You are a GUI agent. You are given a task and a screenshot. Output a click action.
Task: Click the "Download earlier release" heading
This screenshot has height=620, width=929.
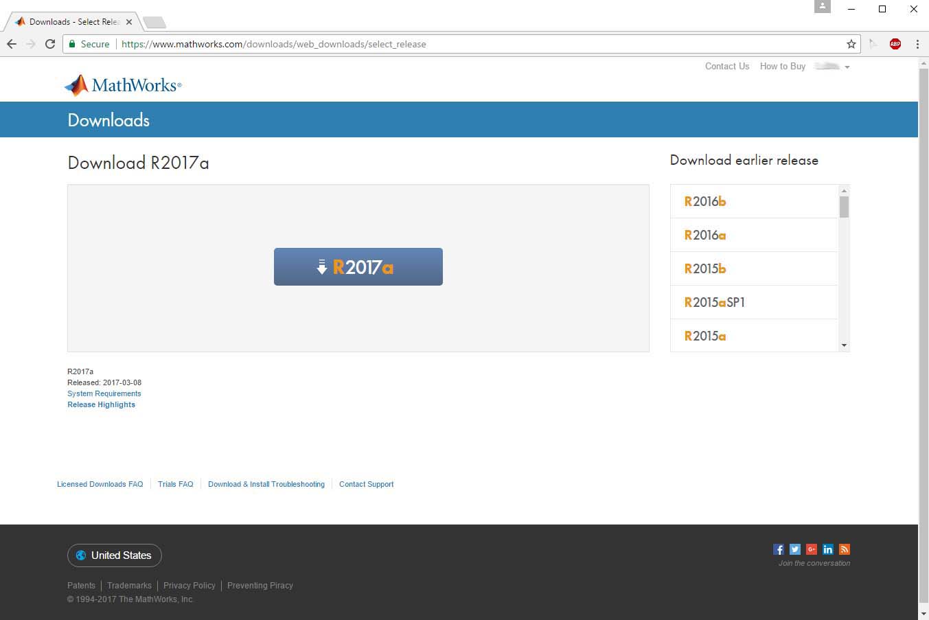coord(744,160)
